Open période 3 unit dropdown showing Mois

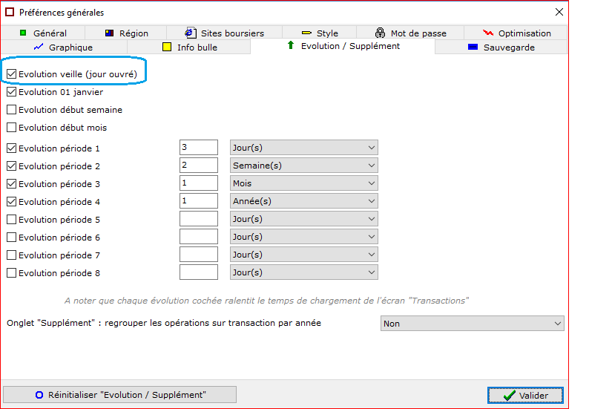pyautogui.click(x=304, y=183)
